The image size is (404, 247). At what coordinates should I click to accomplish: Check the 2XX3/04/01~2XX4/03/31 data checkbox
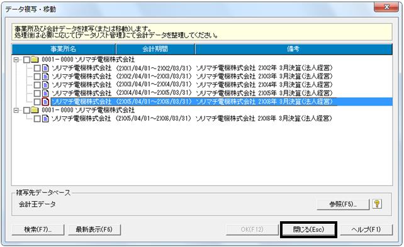(37, 85)
